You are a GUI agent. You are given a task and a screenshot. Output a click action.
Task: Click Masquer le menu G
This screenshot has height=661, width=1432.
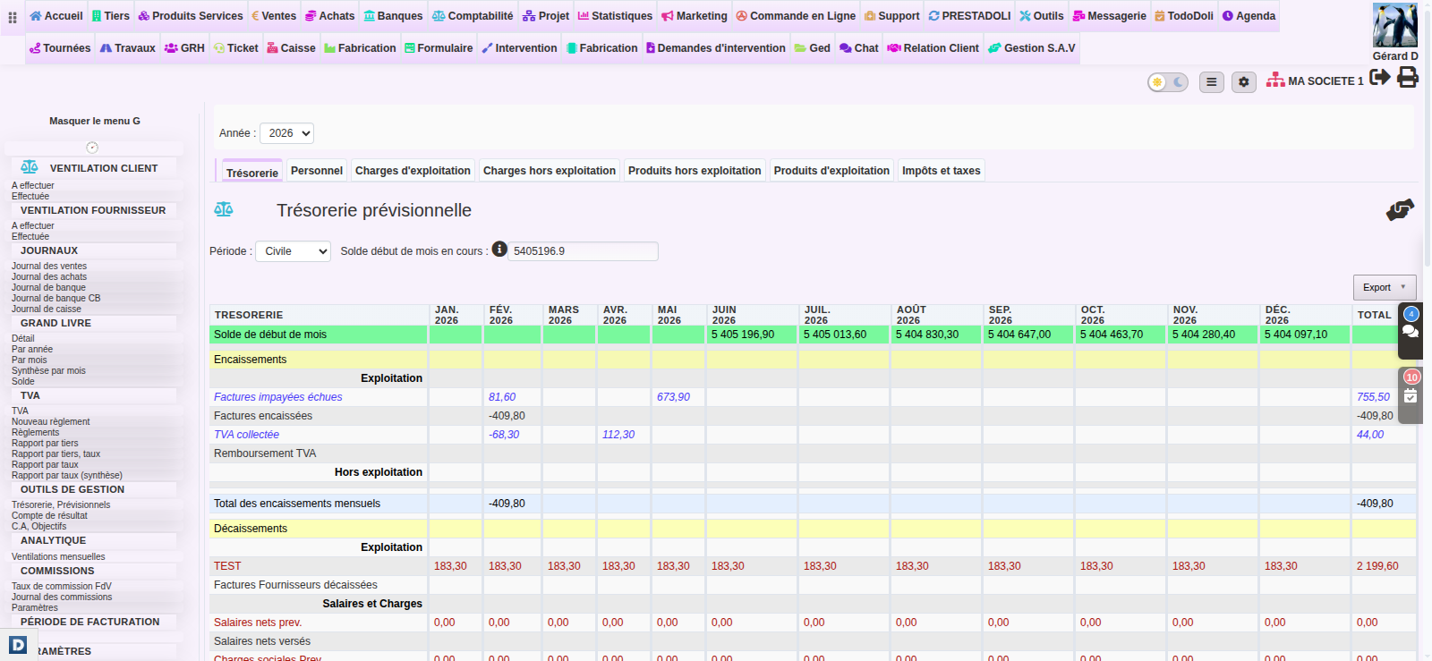(x=95, y=121)
